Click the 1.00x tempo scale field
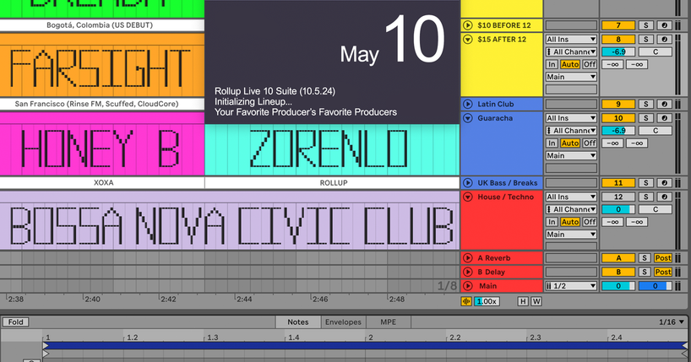The width and height of the screenshot is (691, 362). 487,301
